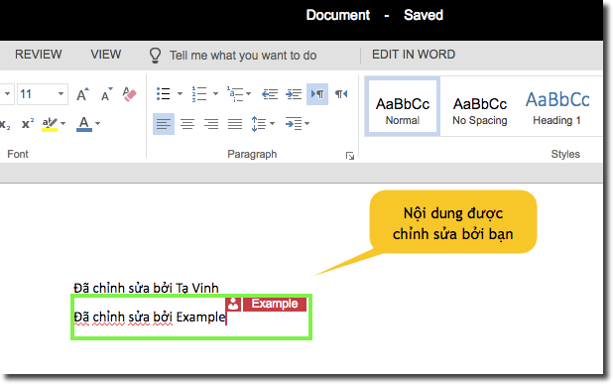Apply the Heading 1 style
This screenshot has width=613, height=384.
(x=557, y=106)
